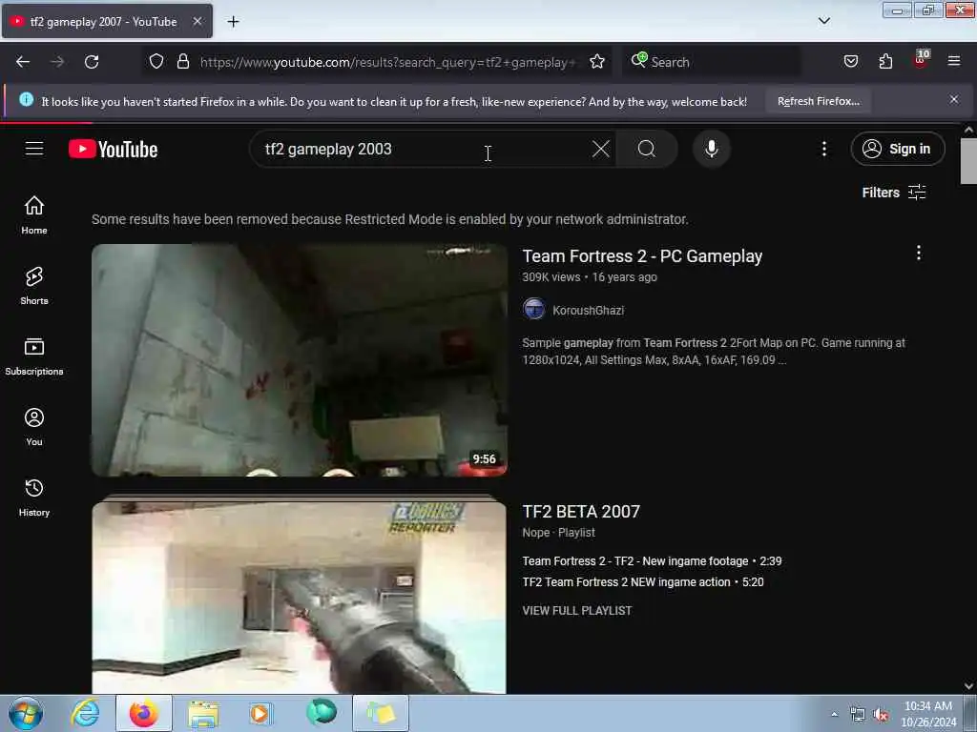Click the '309K views' text
Image resolution: width=977 pixels, height=732 pixels.
pos(551,277)
